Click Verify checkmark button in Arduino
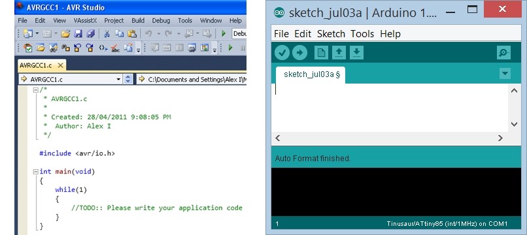527x235 pixels. coord(282,53)
